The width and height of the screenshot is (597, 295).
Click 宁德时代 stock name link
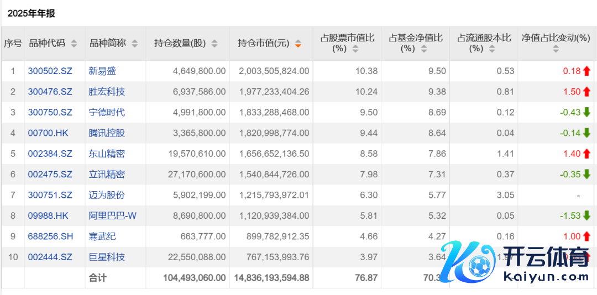(107, 112)
